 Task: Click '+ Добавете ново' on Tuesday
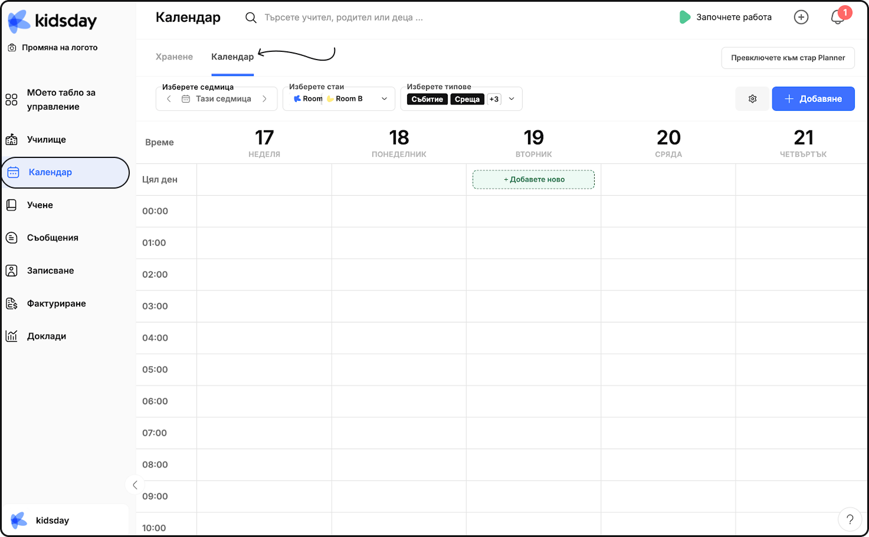tap(533, 179)
